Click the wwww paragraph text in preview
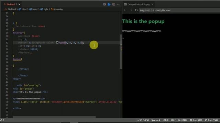The image size is (220, 123). click(141, 31)
